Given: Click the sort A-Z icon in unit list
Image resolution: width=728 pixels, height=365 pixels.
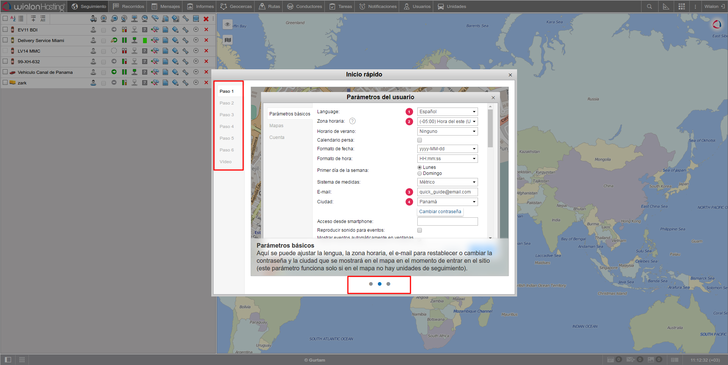Looking at the screenshot, I should tap(13, 19).
